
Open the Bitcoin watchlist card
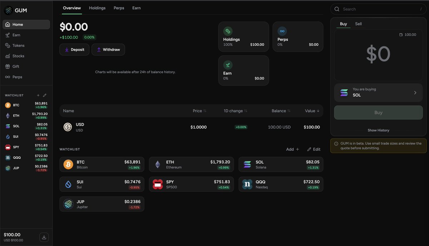pyautogui.click(x=102, y=165)
